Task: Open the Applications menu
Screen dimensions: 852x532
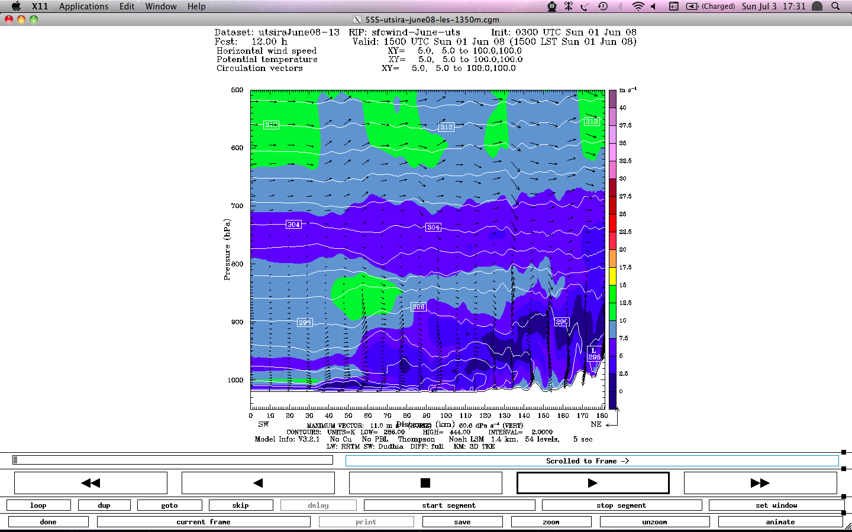Action: [83, 7]
